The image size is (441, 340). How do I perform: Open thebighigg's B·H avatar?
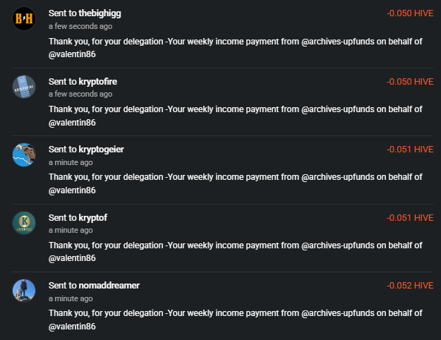[24, 18]
